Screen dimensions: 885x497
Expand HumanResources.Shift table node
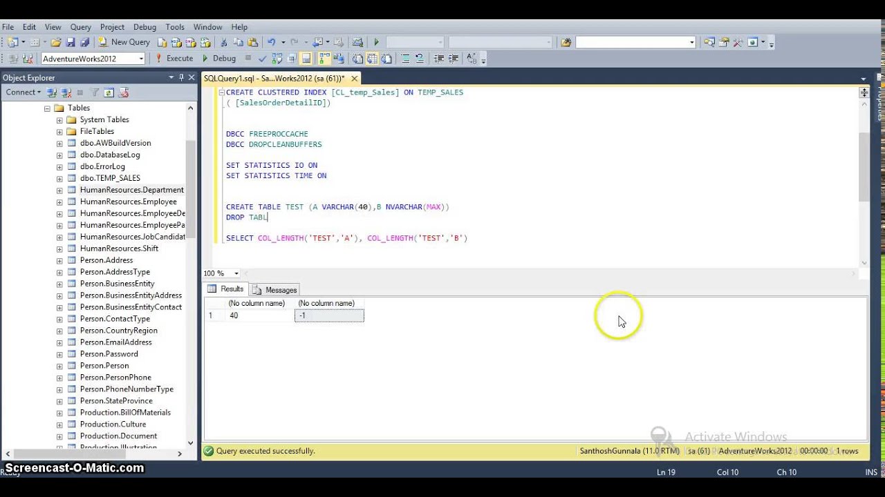click(x=59, y=248)
